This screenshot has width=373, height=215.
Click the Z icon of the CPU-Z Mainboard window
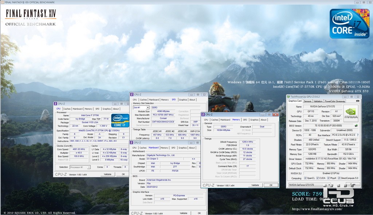(131, 142)
